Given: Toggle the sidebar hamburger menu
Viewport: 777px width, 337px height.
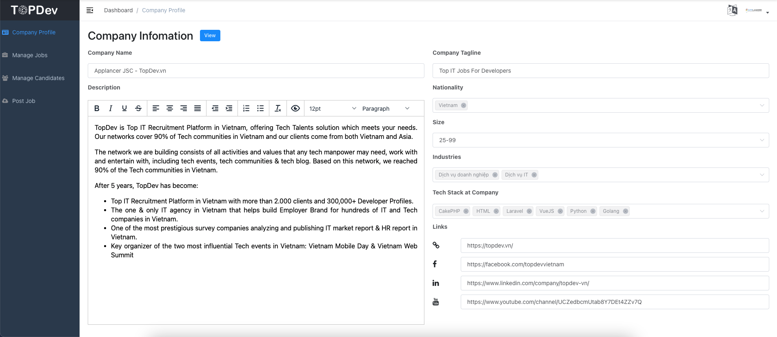Looking at the screenshot, I should pos(90,10).
